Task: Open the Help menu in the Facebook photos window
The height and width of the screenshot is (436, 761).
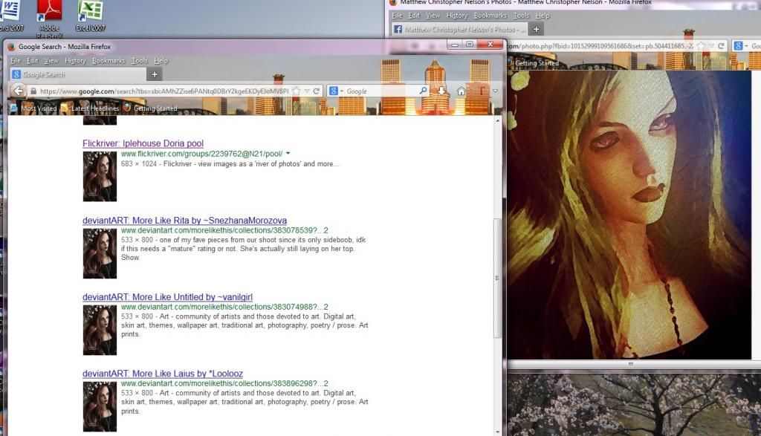Action: pyautogui.click(x=542, y=16)
